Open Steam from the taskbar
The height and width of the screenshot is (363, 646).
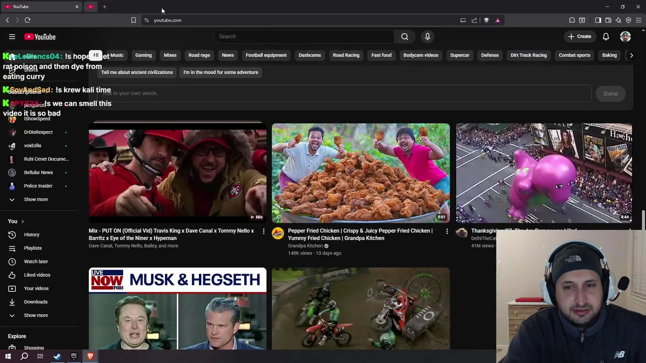57,356
